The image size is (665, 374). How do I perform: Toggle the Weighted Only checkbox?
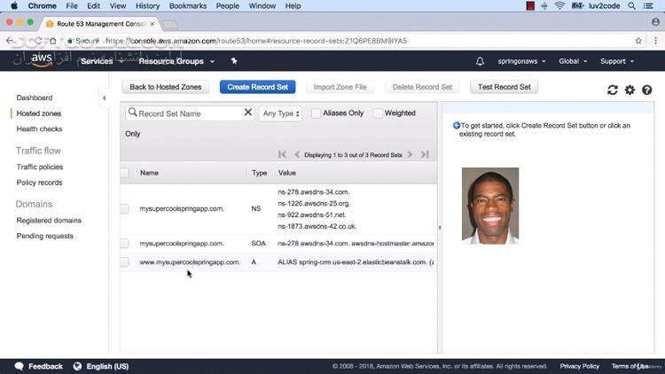378,113
